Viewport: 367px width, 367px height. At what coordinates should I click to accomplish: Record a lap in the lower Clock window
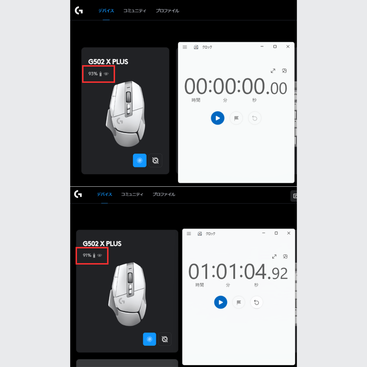(x=238, y=302)
